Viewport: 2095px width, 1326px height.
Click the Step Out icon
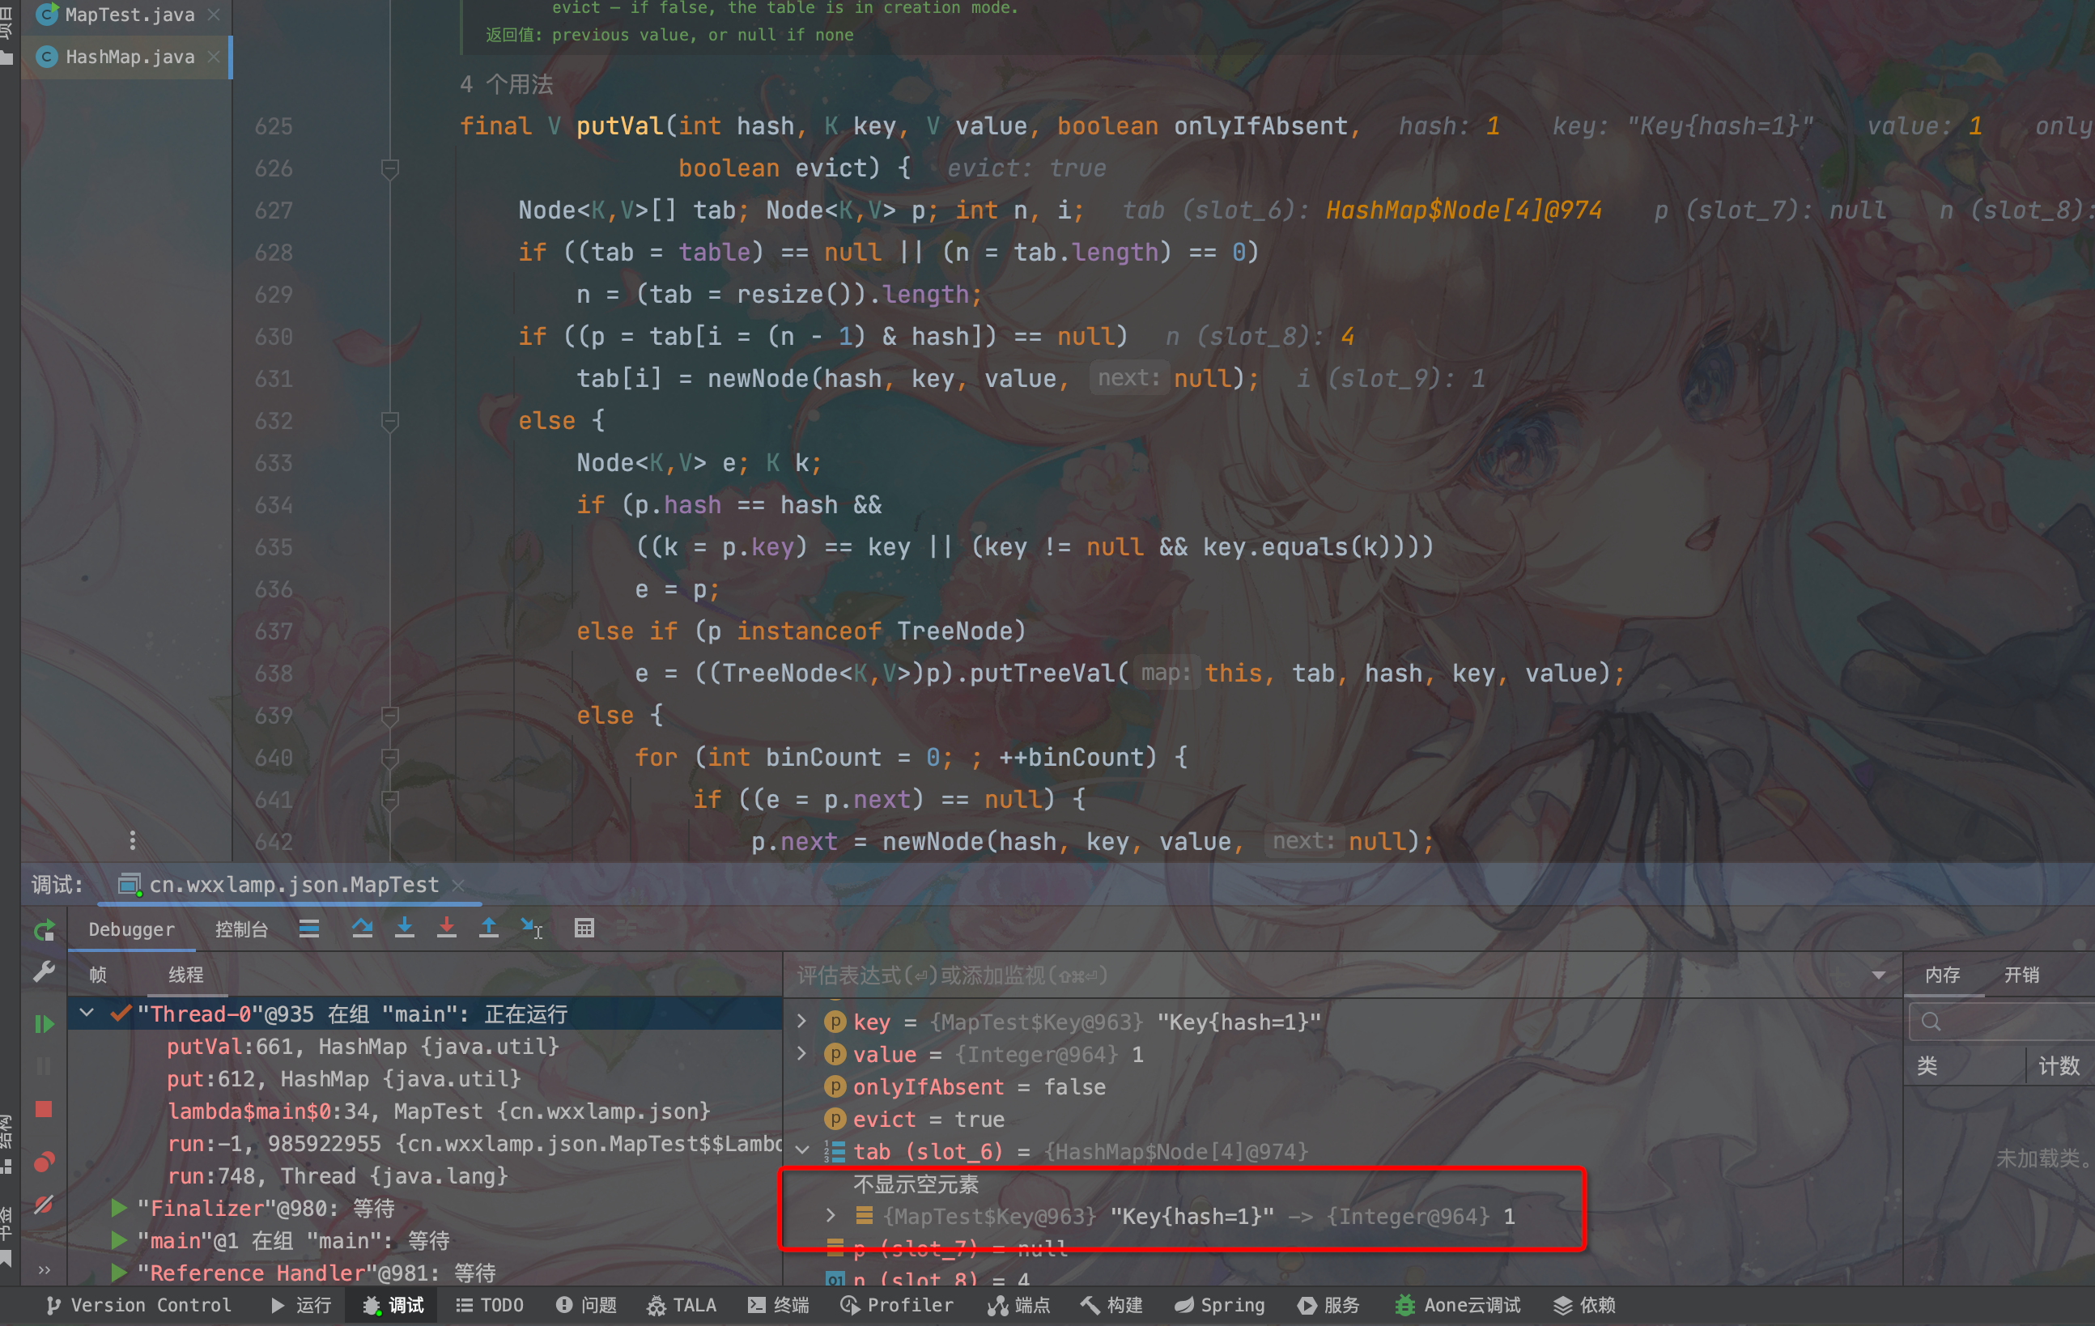[x=489, y=929]
